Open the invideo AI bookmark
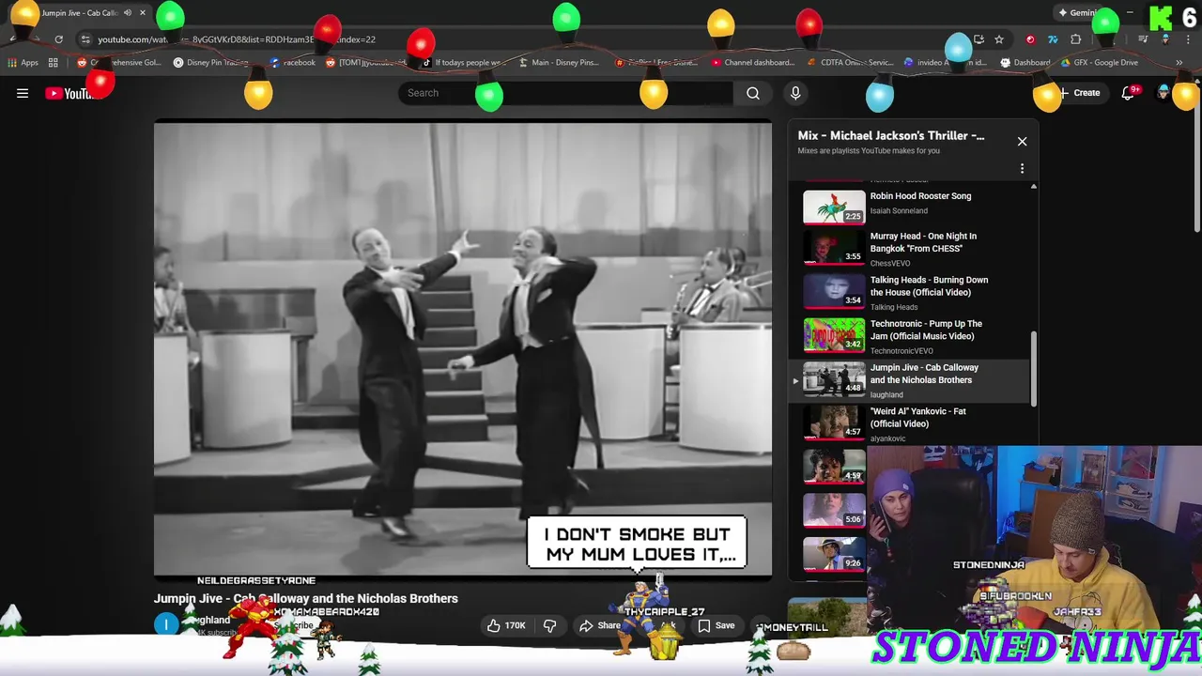 (x=946, y=63)
